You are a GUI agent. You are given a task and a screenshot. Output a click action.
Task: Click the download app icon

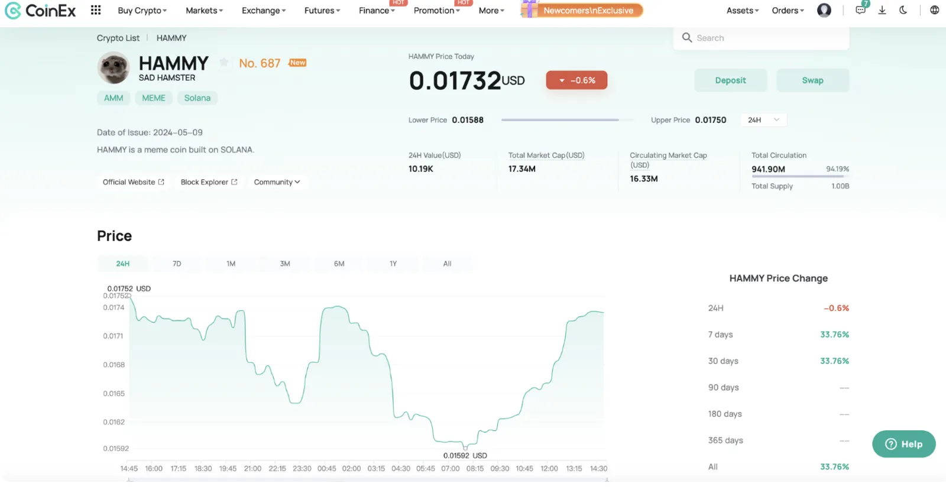click(x=882, y=10)
